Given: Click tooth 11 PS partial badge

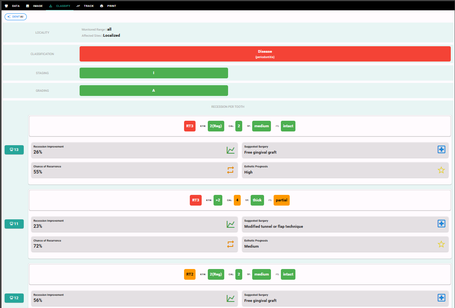Looking at the screenshot, I should 282,200.
